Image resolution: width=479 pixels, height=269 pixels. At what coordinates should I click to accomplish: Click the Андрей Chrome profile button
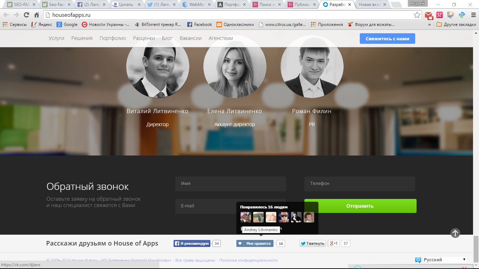point(418,3)
